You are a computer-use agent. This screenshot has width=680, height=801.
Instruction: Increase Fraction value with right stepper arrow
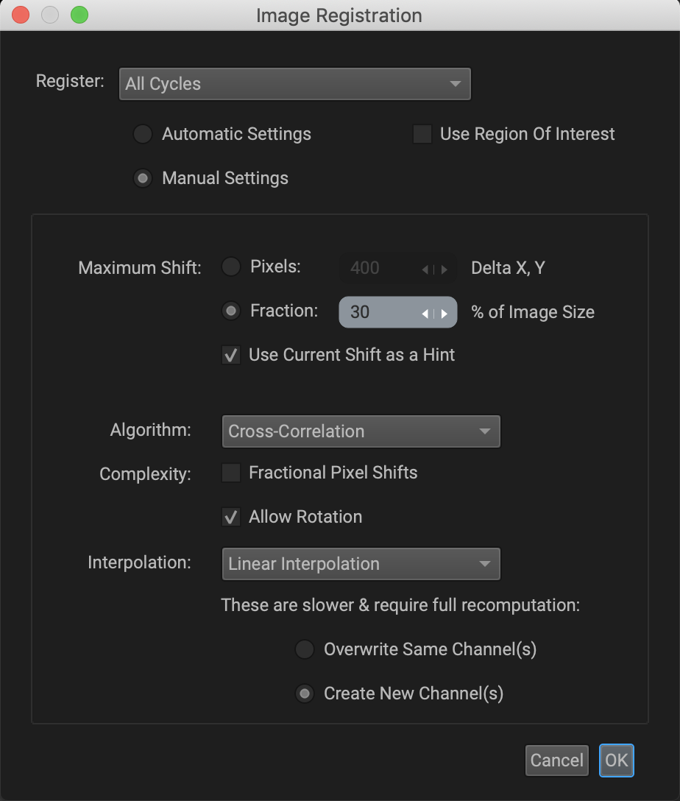click(445, 314)
